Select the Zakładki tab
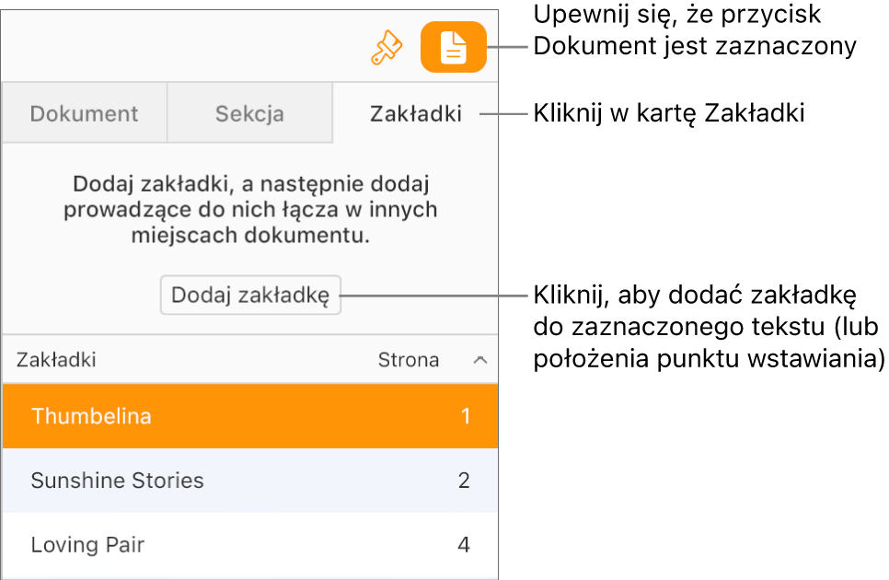 pyautogui.click(x=414, y=112)
